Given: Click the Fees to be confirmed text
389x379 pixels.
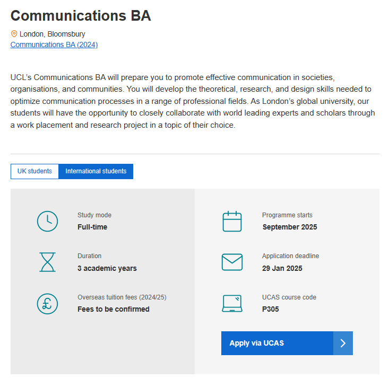Looking at the screenshot, I should coord(114,309).
